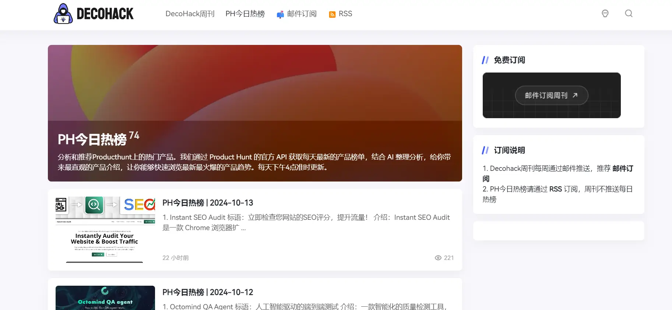672x310 pixels.
Task: Open search via the magnifying glass icon
Action: tap(629, 14)
